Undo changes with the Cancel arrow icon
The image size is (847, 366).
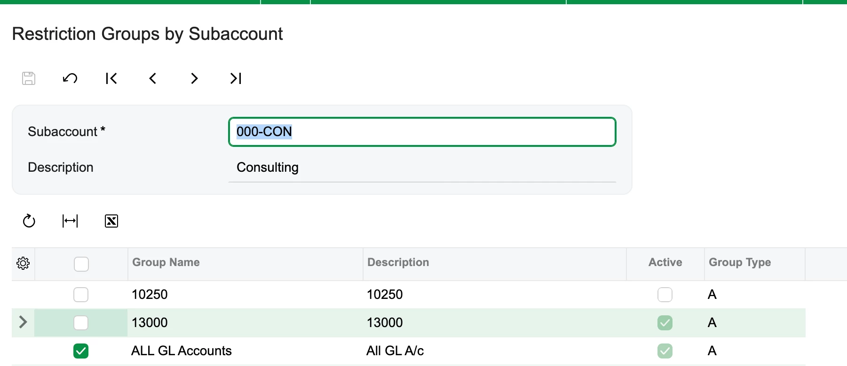70,78
